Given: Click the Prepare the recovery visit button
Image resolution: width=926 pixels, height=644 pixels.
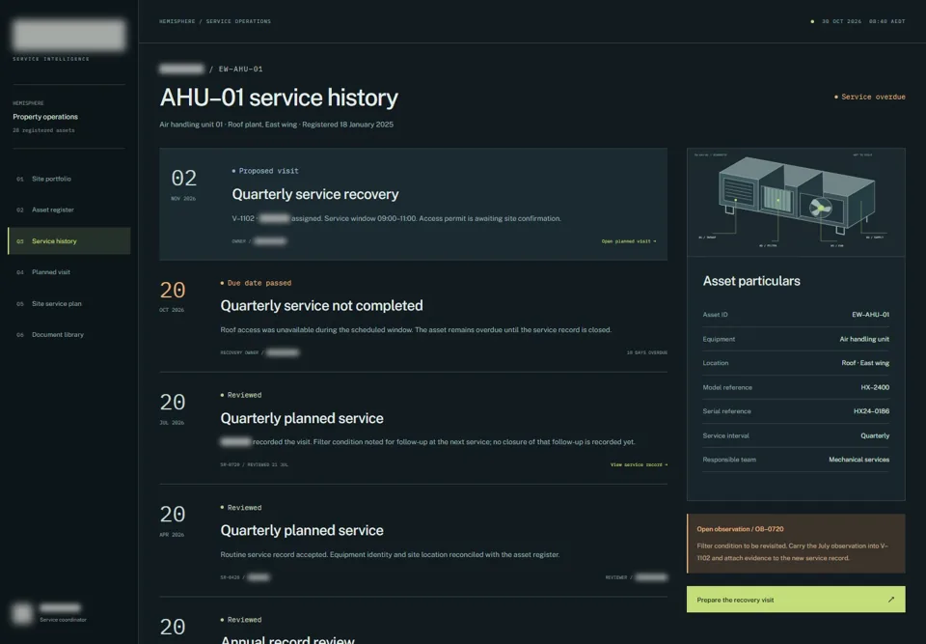Looking at the screenshot, I should coord(796,600).
